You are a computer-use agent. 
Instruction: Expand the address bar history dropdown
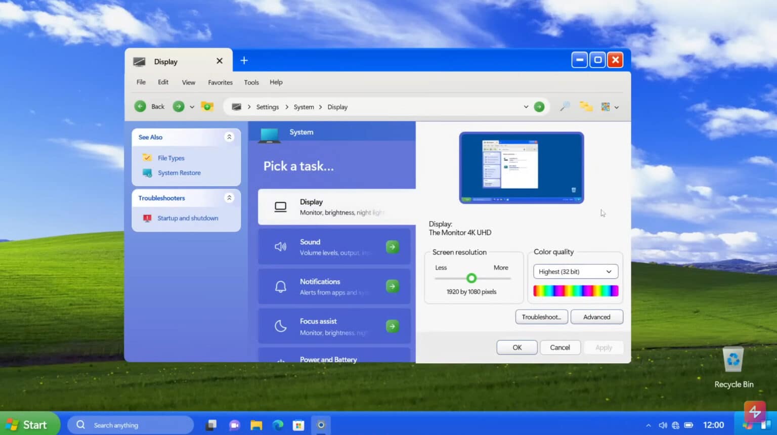click(x=526, y=107)
